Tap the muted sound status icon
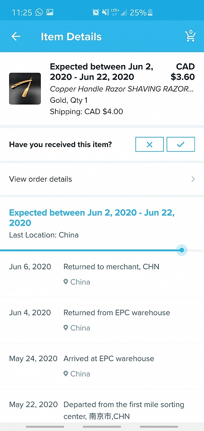 (x=105, y=13)
